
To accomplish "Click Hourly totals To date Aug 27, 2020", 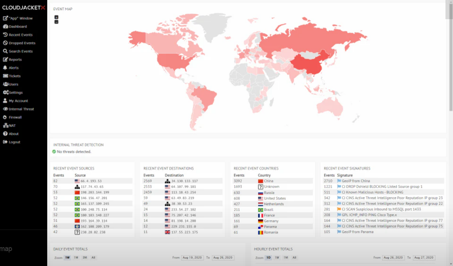I will (424, 258).
